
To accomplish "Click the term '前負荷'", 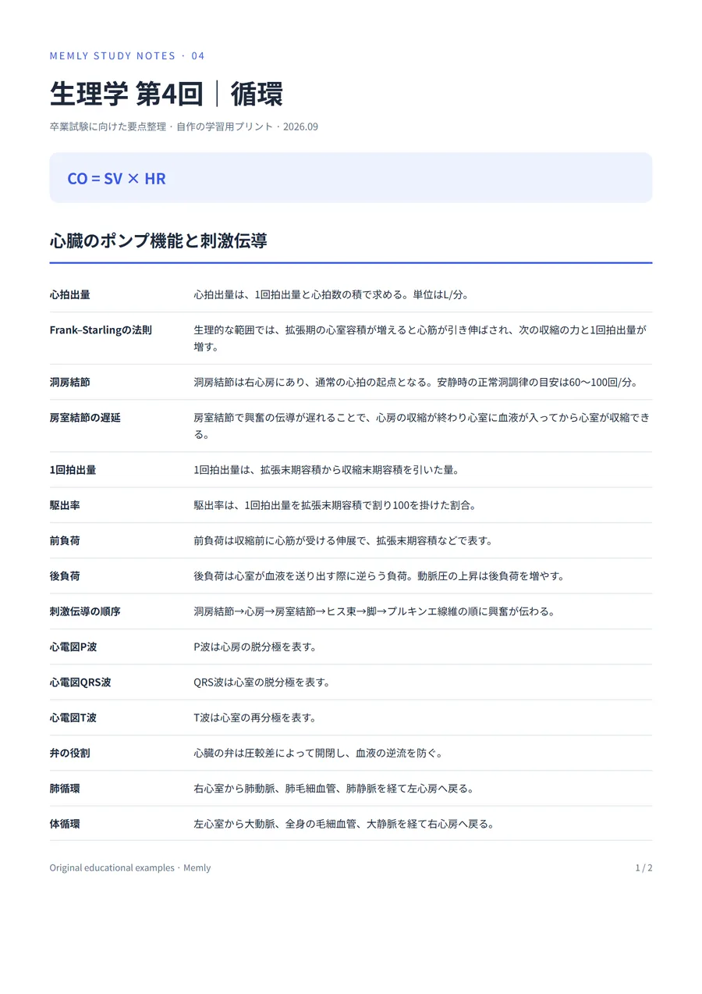I will [65, 540].
